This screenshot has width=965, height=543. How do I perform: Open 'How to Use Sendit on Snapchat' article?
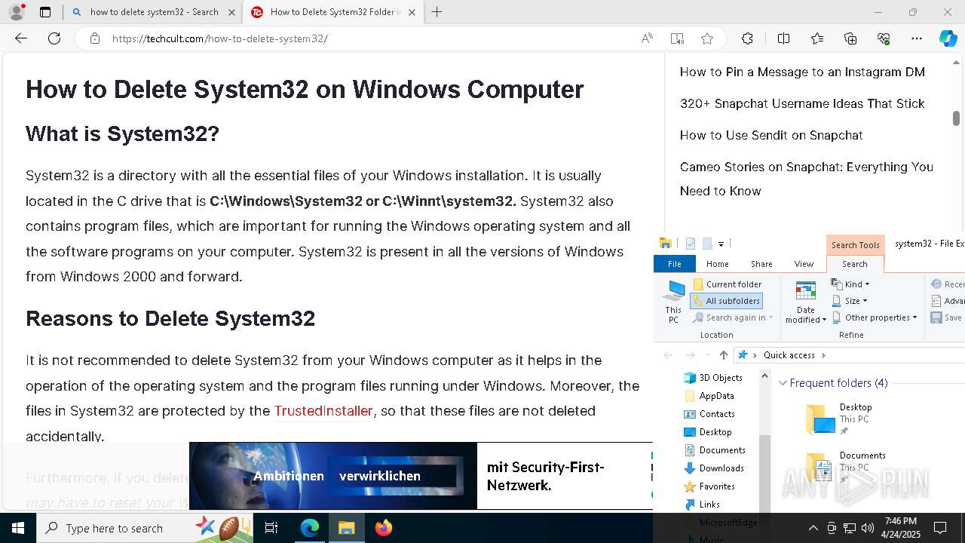click(771, 135)
